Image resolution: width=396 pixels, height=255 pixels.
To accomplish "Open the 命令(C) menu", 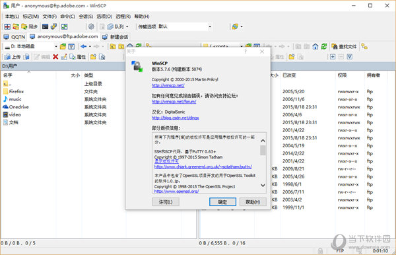I will (x=68, y=17).
